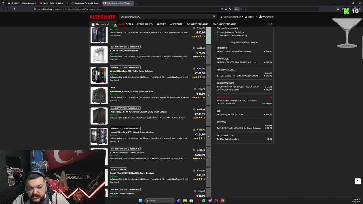Bookmark this page with the star icon
Screen dimensions: 363x204
click(230, 9)
